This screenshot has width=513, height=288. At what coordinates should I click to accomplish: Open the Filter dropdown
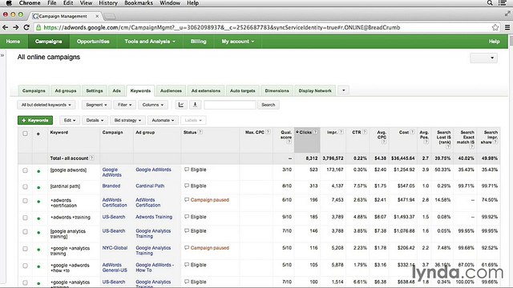click(x=124, y=105)
